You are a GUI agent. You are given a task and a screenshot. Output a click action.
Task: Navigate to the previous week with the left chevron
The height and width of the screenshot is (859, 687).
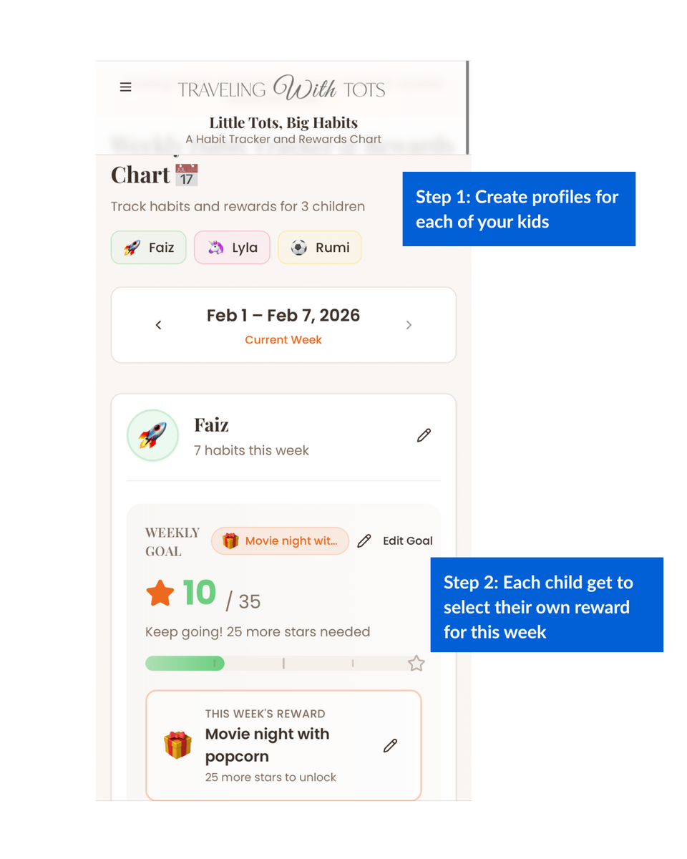pyautogui.click(x=158, y=324)
